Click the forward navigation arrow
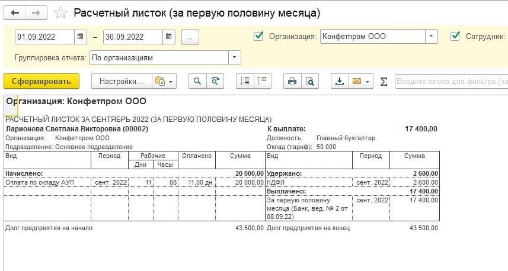The height and width of the screenshot is (271, 508). [x=37, y=12]
